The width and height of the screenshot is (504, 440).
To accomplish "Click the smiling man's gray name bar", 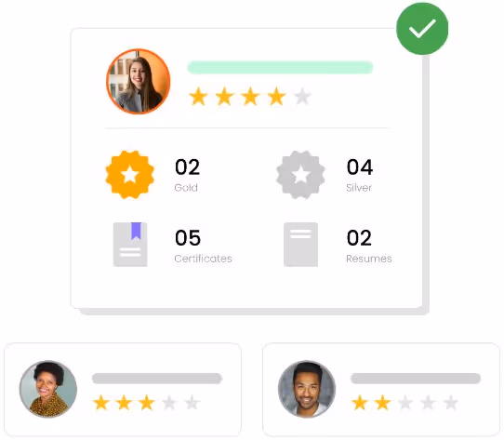I will pos(416,379).
